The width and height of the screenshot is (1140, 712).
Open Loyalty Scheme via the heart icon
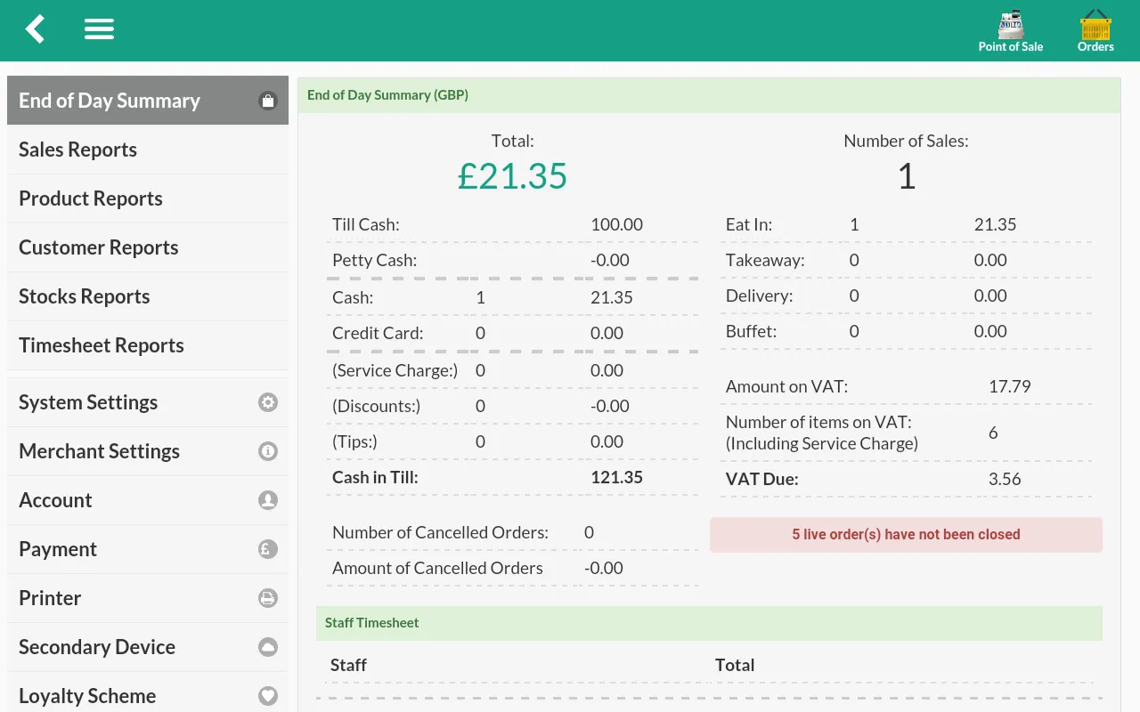click(x=268, y=696)
